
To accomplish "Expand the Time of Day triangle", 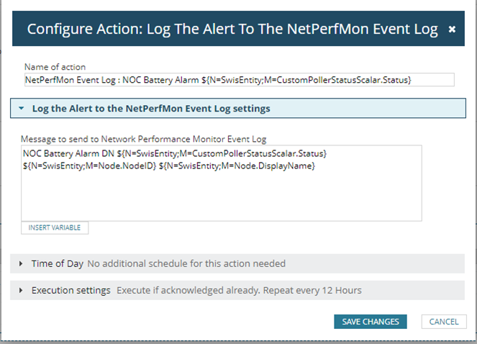I will click(22, 264).
